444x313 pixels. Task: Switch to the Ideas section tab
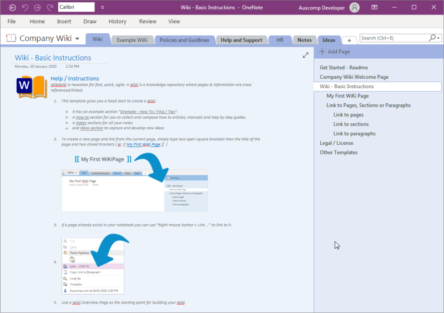coord(329,40)
